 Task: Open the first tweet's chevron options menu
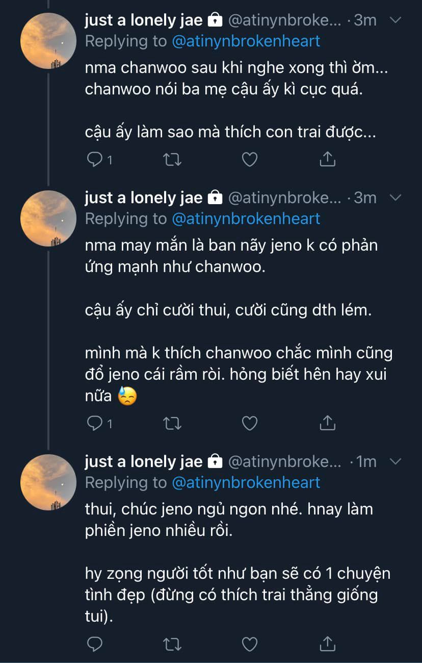point(395,20)
